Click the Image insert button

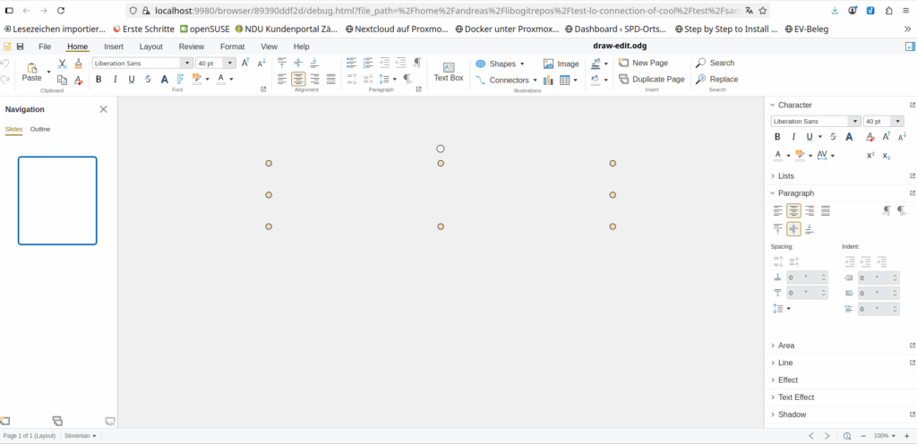[x=561, y=64]
